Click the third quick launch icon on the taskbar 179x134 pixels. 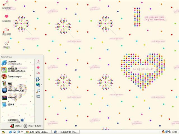(x=18, y=132)
